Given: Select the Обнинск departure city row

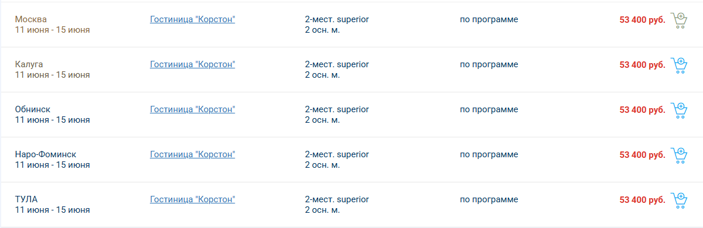Looking at the screenshot, I should tap(351, 115).
